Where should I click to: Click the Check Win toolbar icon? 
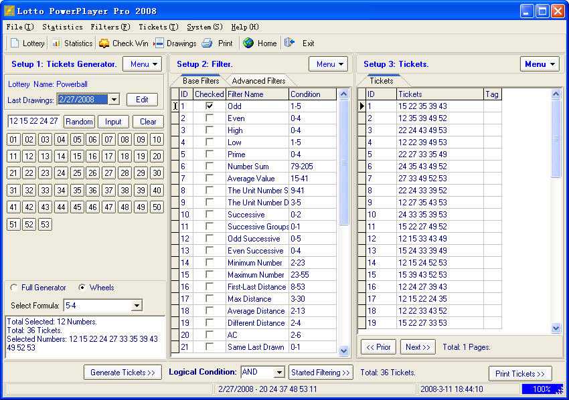104,43
